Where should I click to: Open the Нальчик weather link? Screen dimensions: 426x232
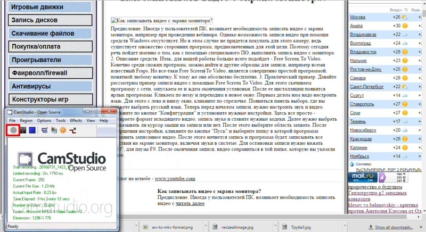(358, 61)
